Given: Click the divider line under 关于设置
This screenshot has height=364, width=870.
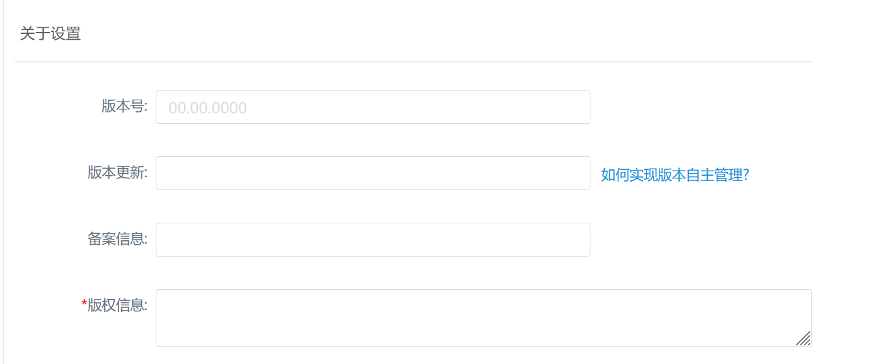Looking at the screenshot, I should click(x=413, y=62).
